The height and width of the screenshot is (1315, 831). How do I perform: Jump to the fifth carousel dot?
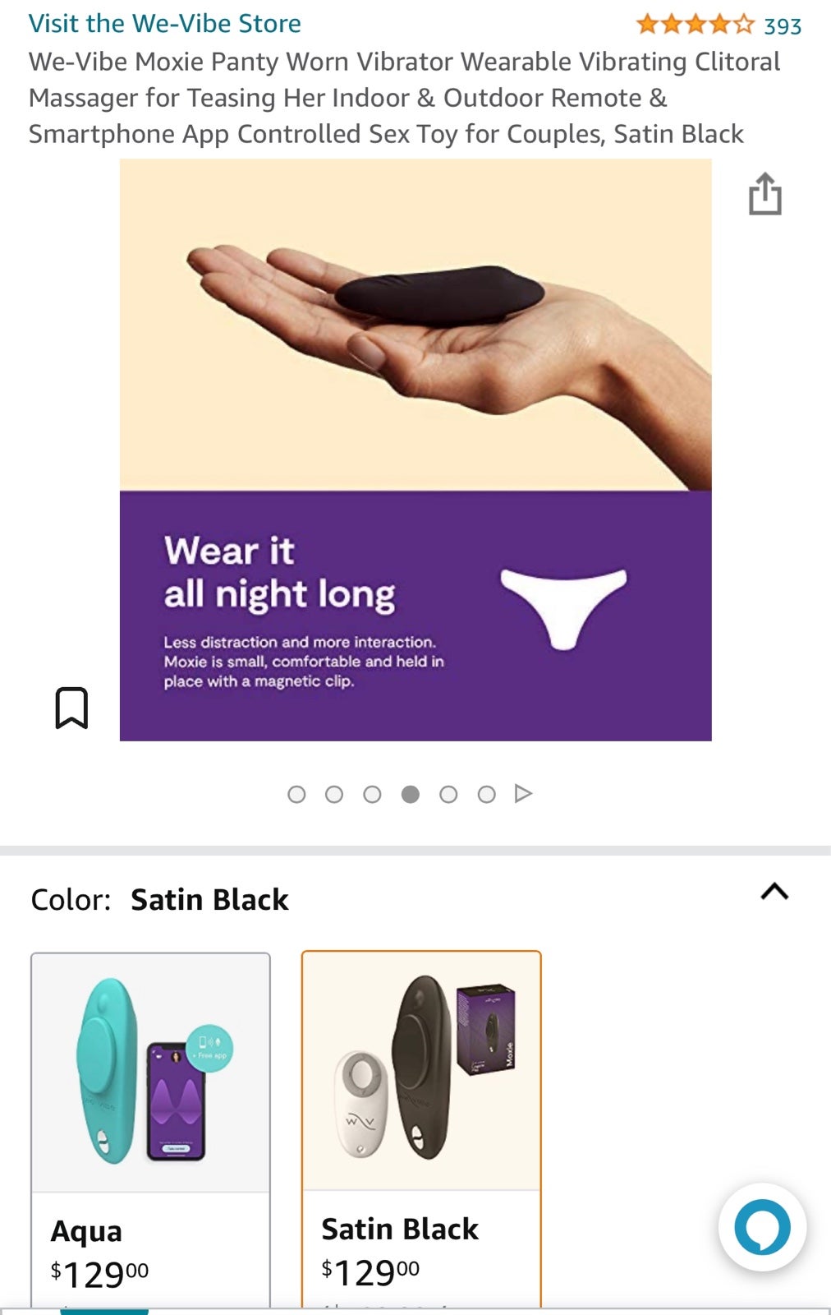448,794
